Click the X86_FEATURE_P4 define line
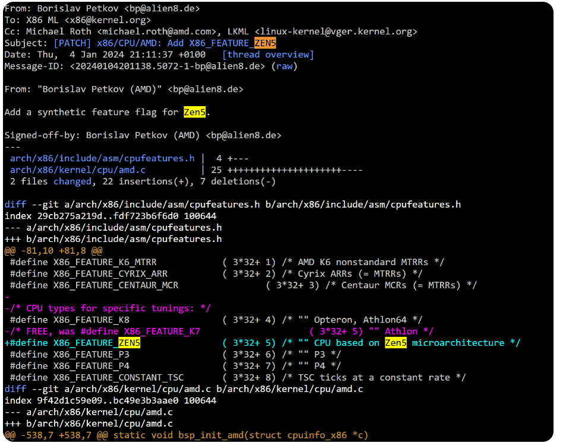566x443 pixels. pos(175,366)
